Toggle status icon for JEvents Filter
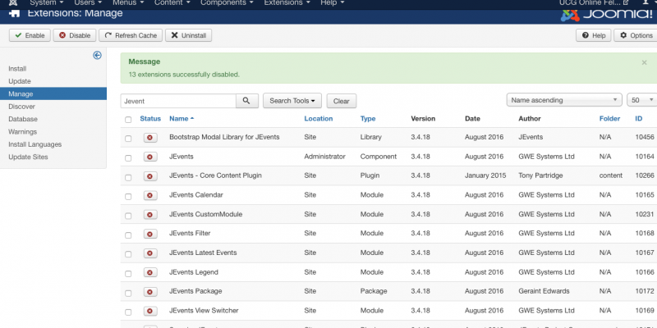The image size is (657, 328). 150,234
